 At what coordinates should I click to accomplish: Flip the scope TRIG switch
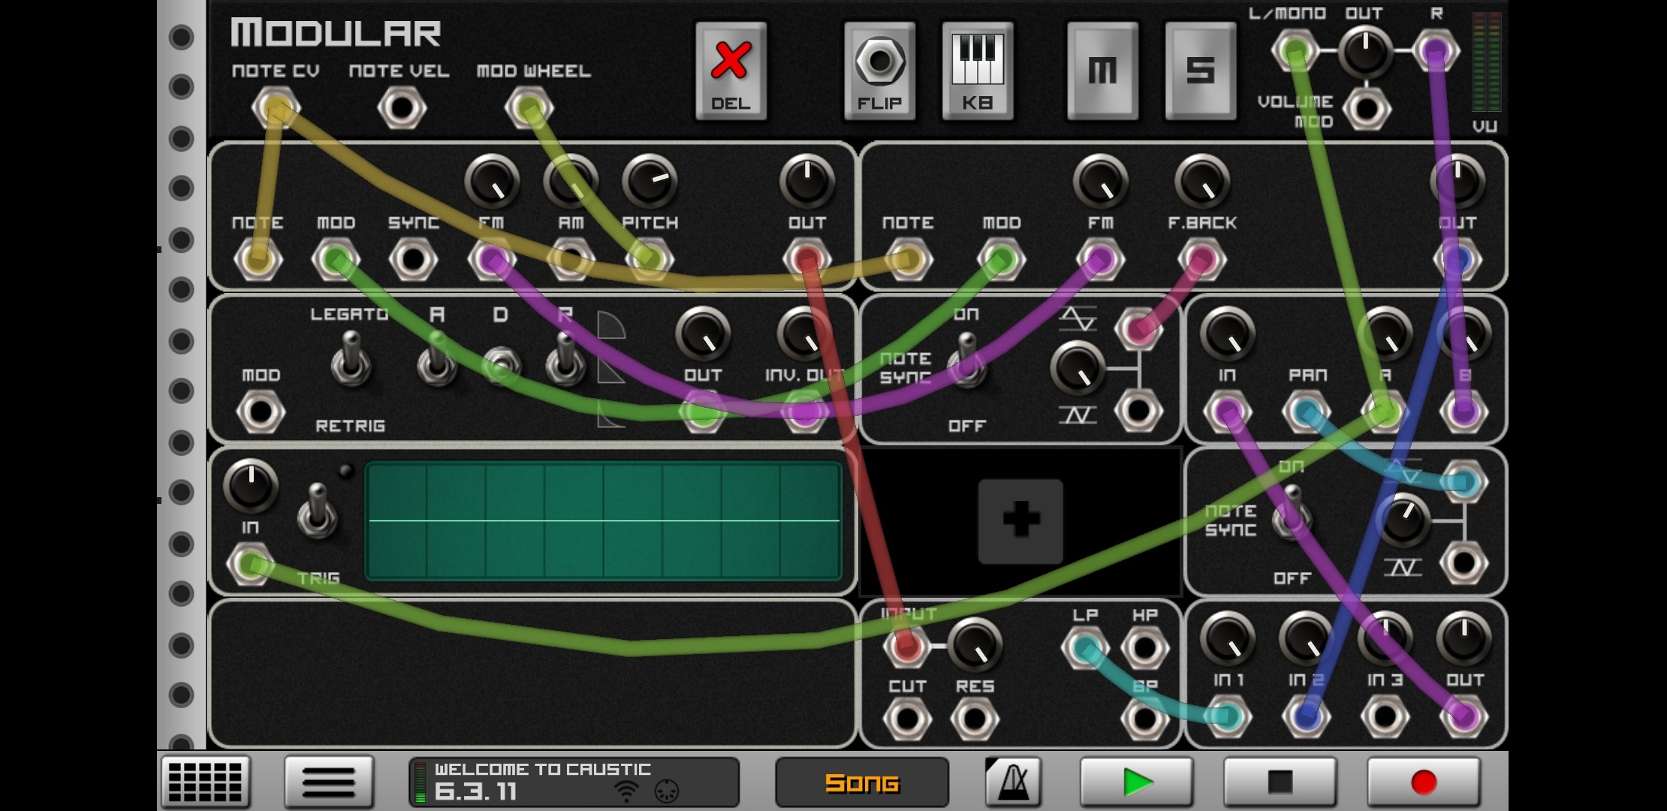[x=318, y=511]
